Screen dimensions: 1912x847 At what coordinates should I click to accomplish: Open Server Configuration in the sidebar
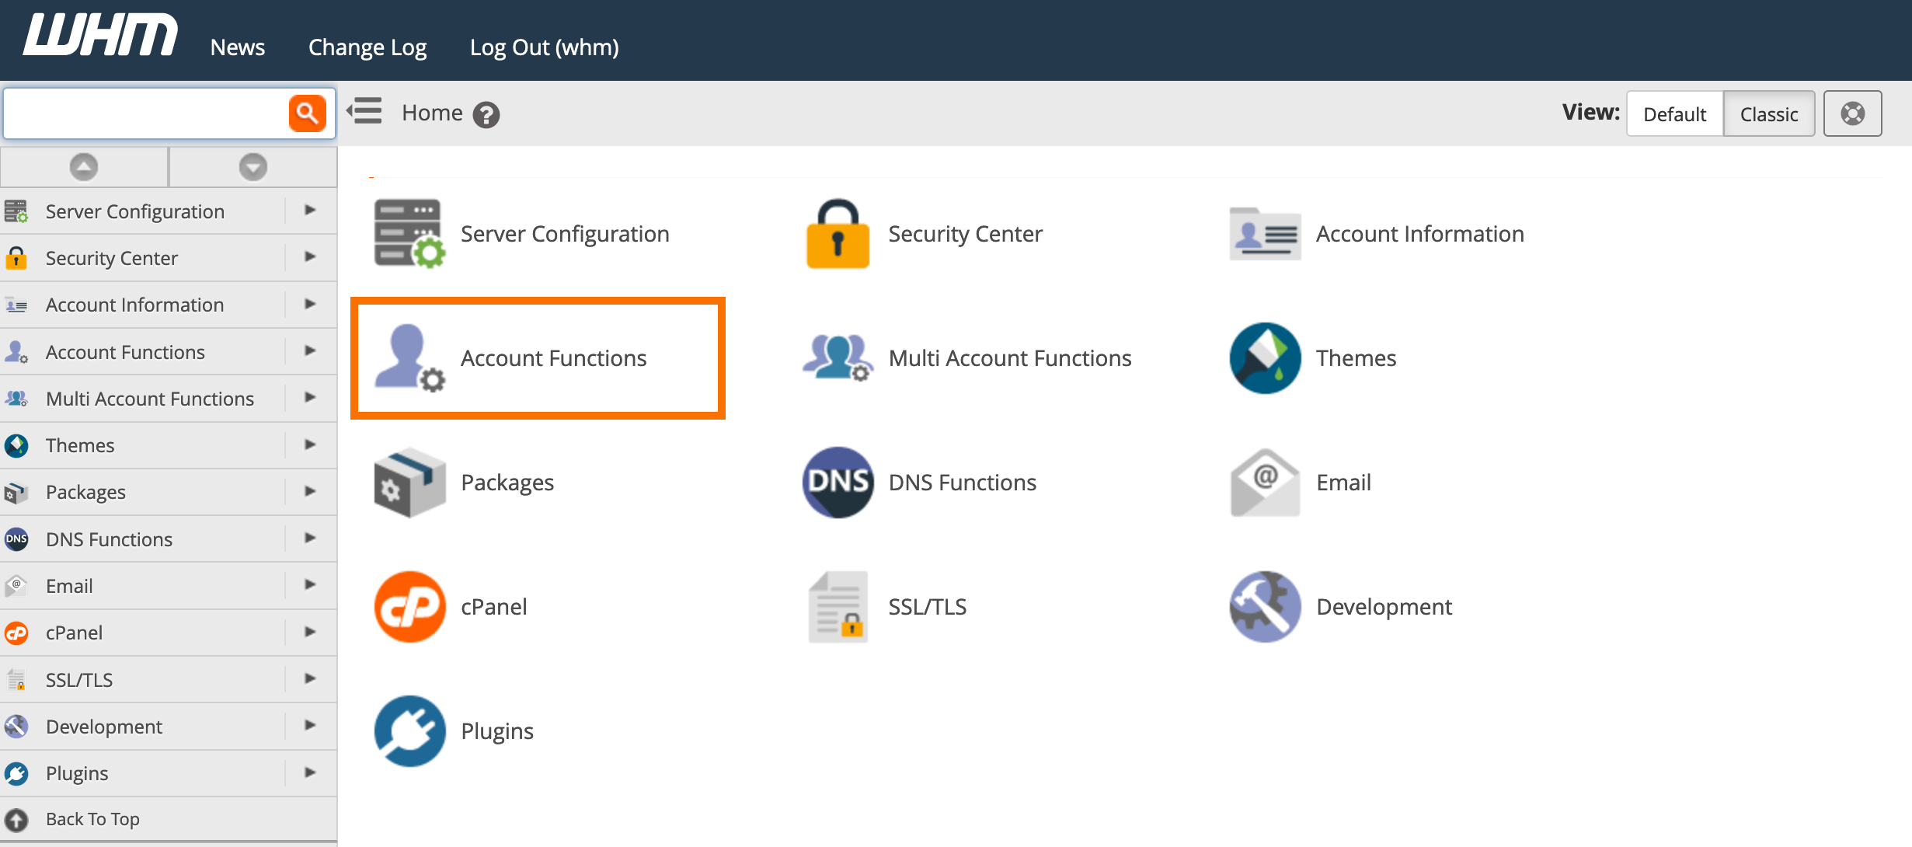[135, 211]
